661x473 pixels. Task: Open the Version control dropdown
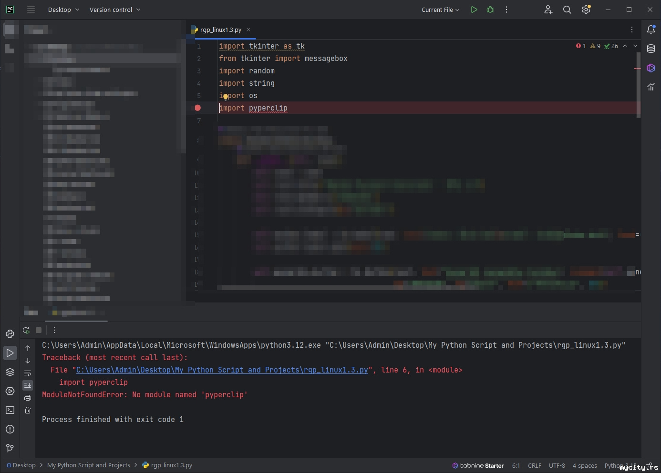coord(114,10)
